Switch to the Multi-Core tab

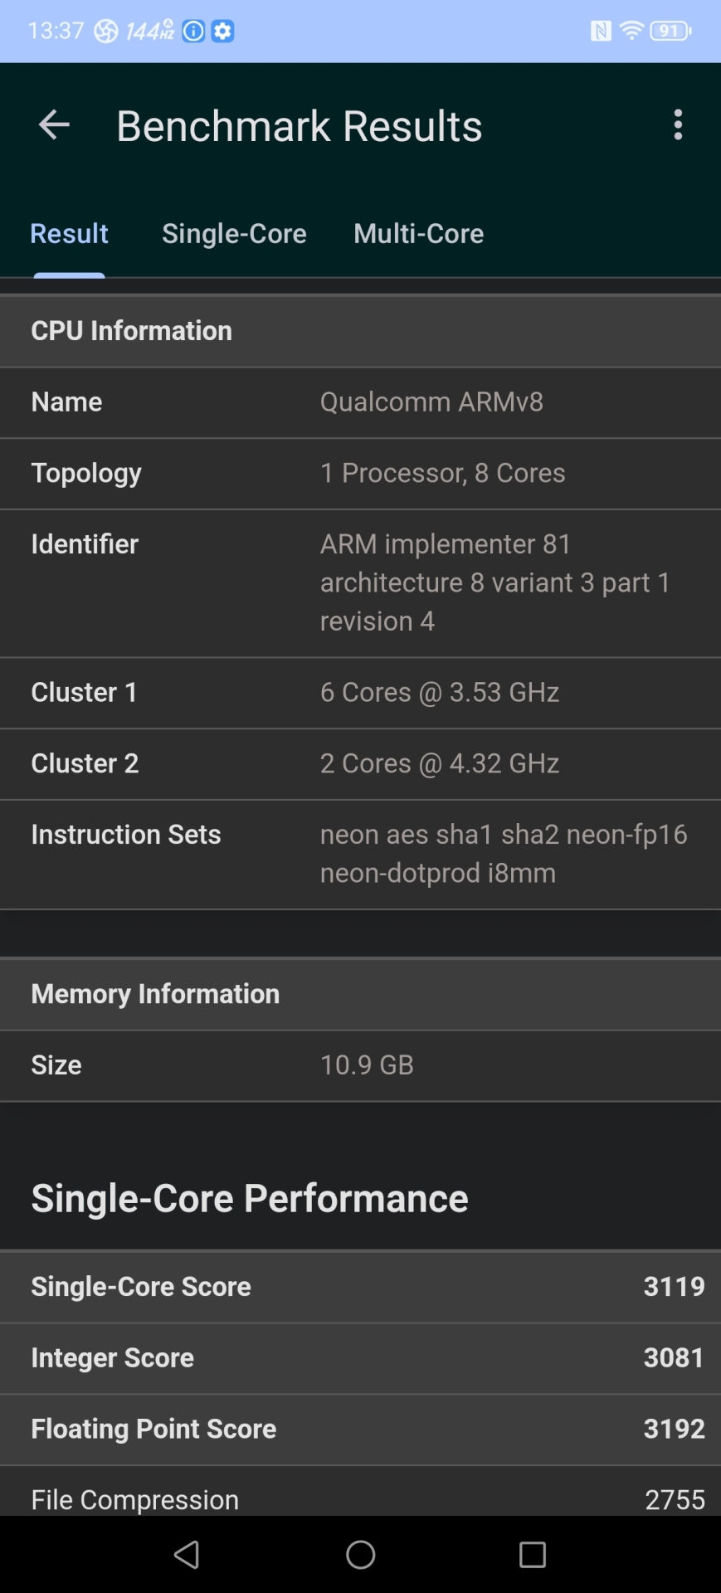(x=418, y=234)
